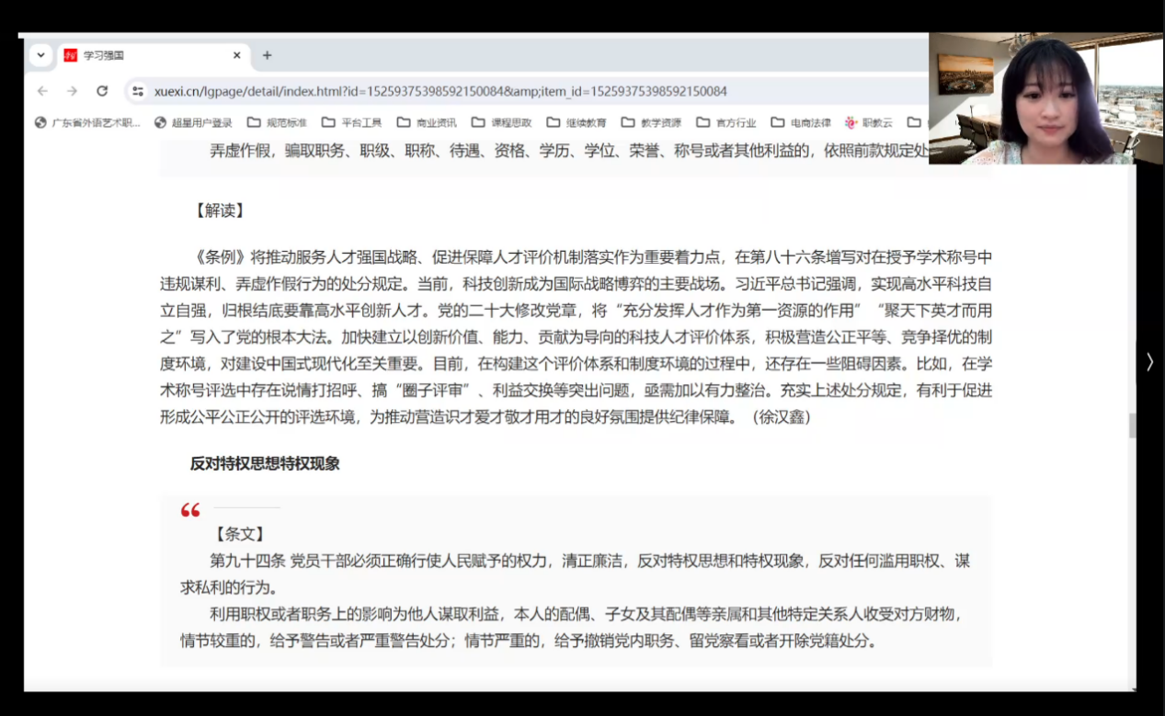Expand the tab search dropdown
Screen dimensions: 1165x716
pyautogui.click(x=40, y=55)
